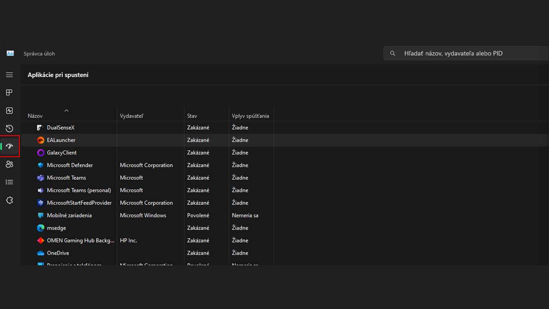Select the DualSenseX row name
The width and height of the screenshot is (549, 309).
61,127
